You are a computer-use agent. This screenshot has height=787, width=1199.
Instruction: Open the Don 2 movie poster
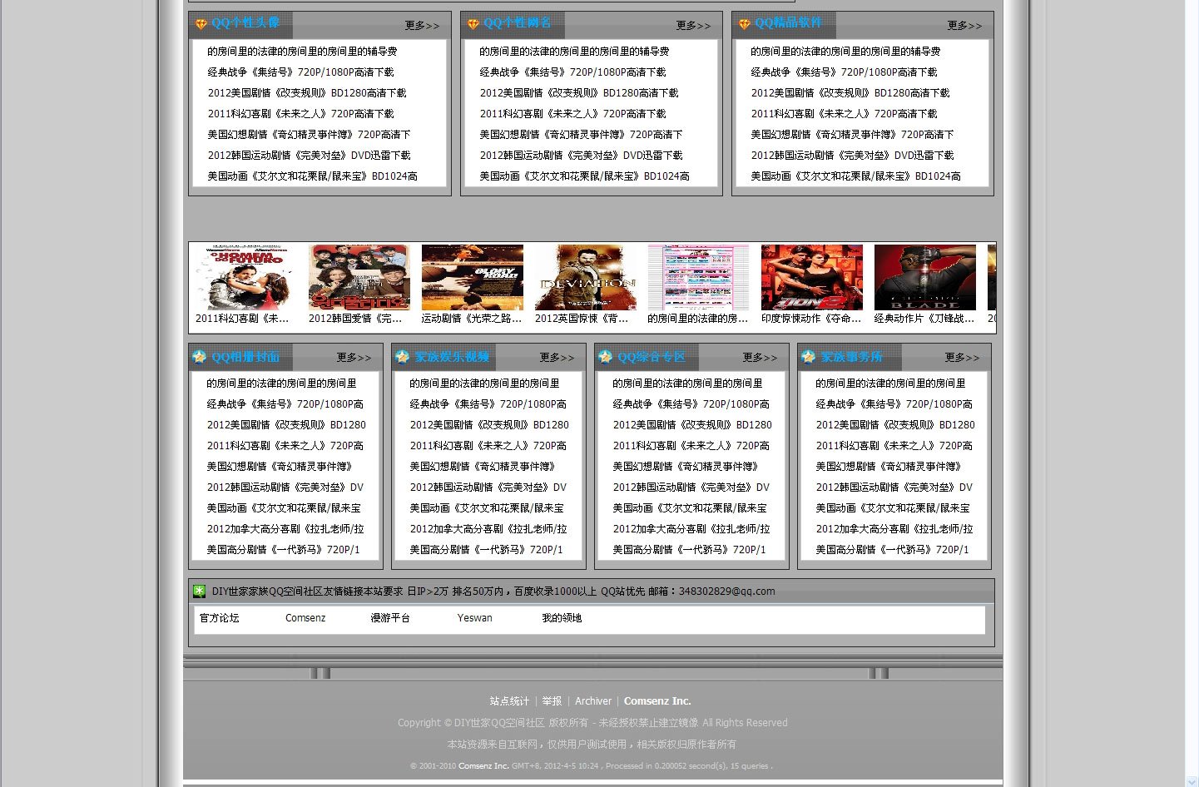[812, 277]
